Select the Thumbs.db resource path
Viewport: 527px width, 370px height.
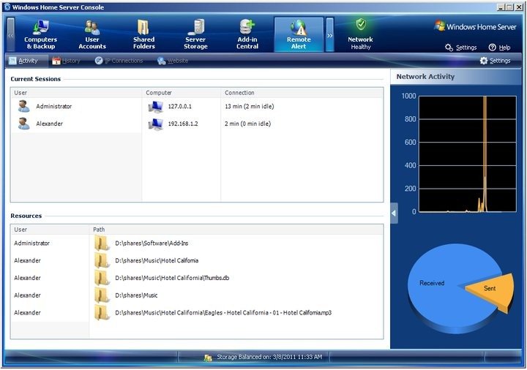click(x=172, y=279)
